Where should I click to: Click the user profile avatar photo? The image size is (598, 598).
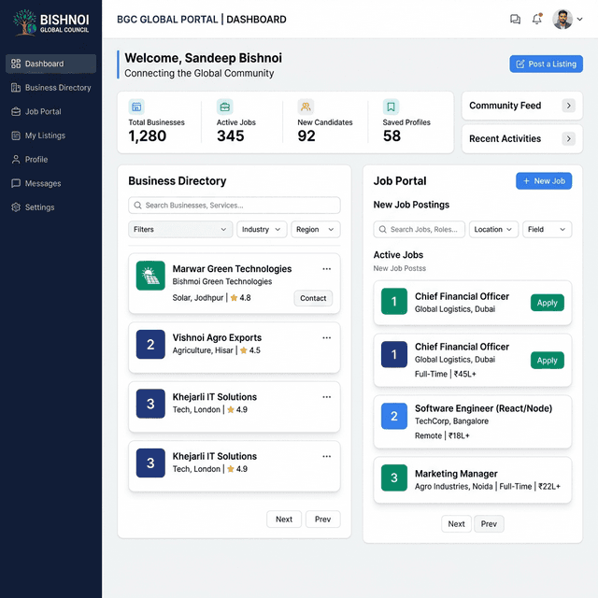coord(562,19)
